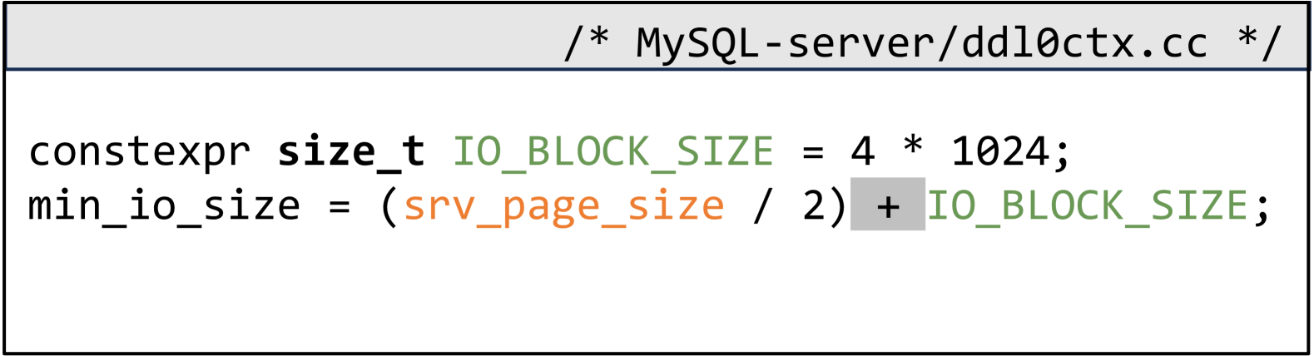Viewport: 1314px width, 356px height.
Task: Click the number 4 in the first line
Action: 863,152
